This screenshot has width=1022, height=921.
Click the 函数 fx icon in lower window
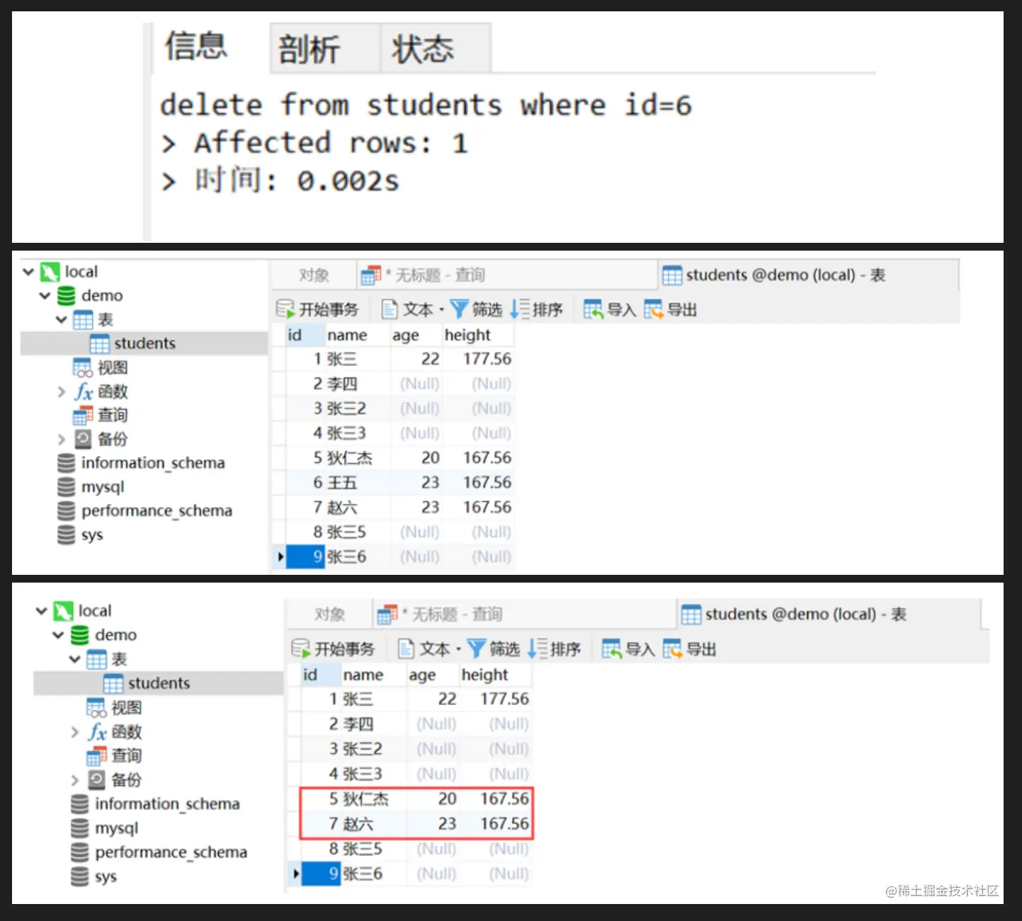(98, 732)
